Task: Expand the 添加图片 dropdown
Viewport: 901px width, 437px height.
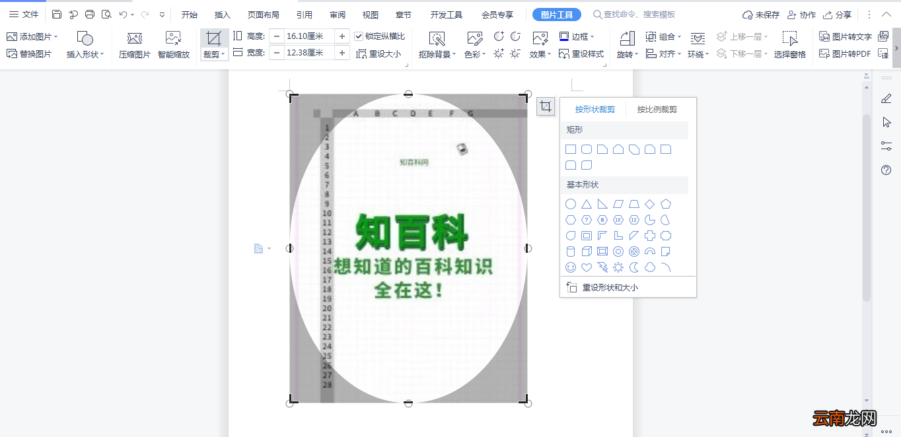Action: point(55,37)
